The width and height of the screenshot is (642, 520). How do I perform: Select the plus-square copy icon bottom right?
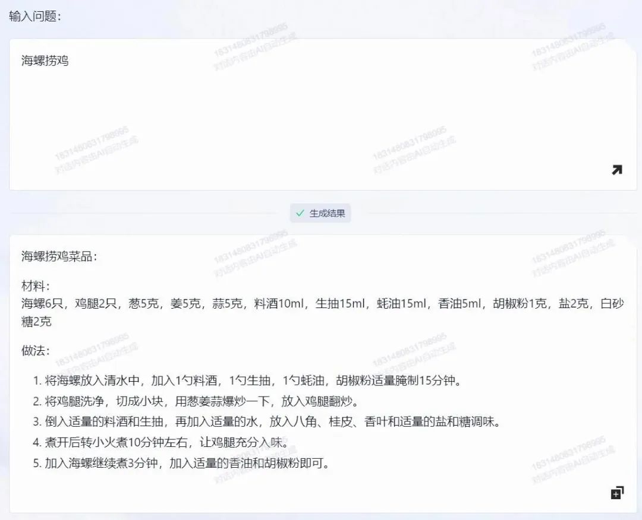click(616, 492)
